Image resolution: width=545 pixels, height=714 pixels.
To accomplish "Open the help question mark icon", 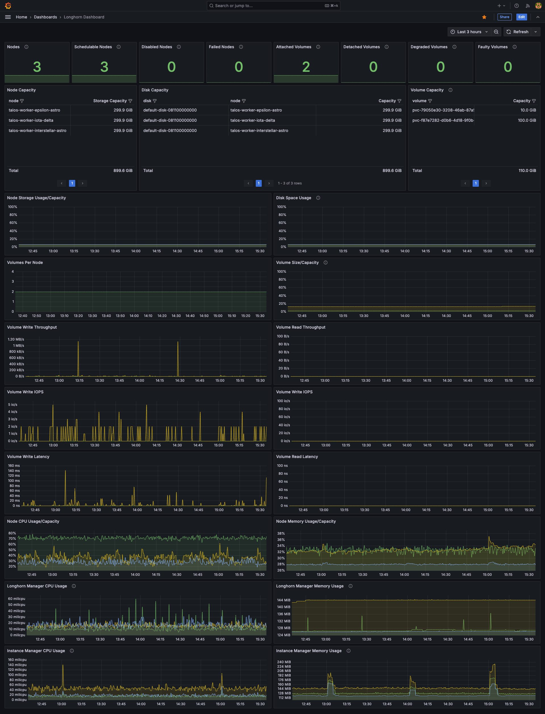I will point(516,5).
